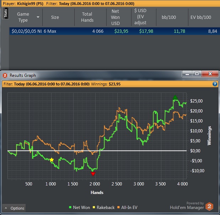Image resolution: width=220 pixels, height=215 pixels.
Task: Sort by Game Type column header
Action: 23,17
